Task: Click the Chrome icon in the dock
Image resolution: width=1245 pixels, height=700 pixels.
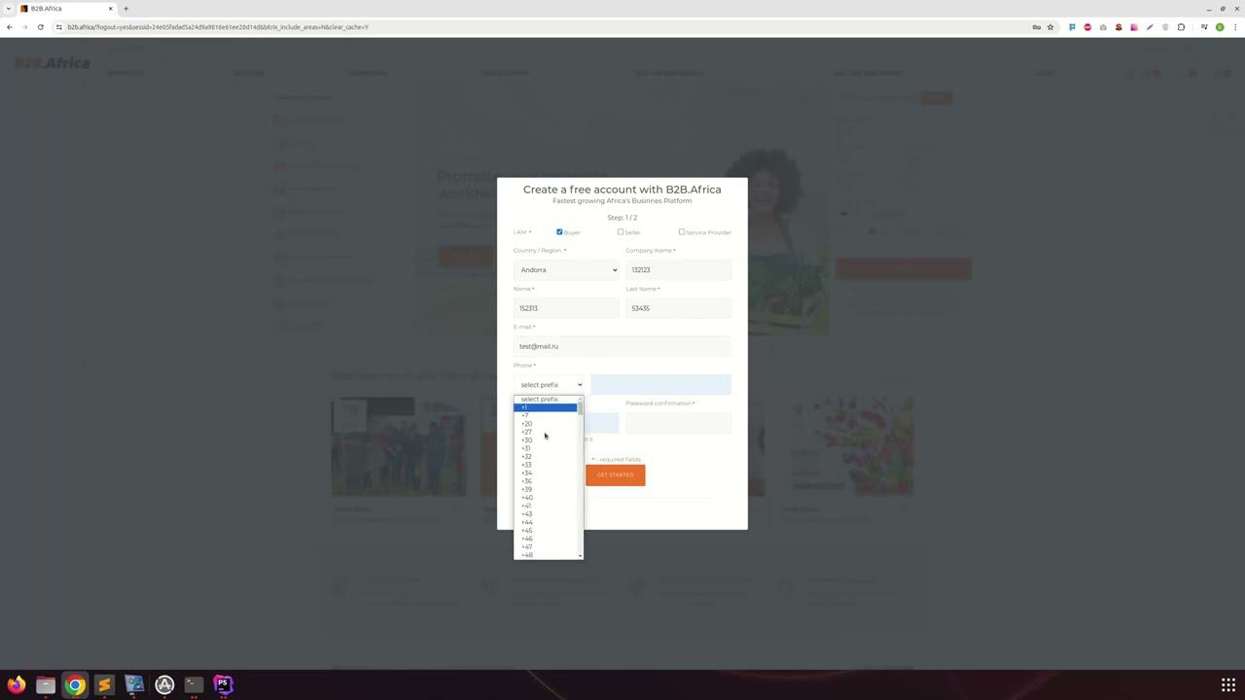Action: (x=75, y=684)
